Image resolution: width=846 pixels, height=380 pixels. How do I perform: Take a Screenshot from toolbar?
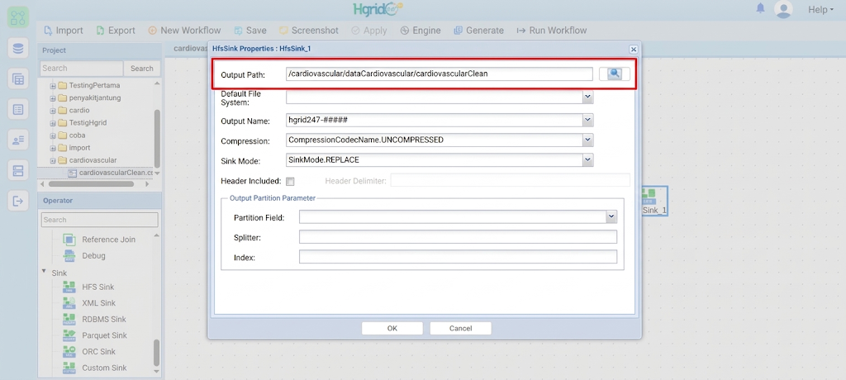pyautogui.click(x=309, y=31)
